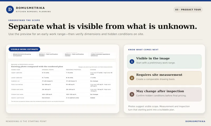The width and height of the screenshot is (211, 126).
Task: Click the 0–0 units cell
Action: (45, 73)
